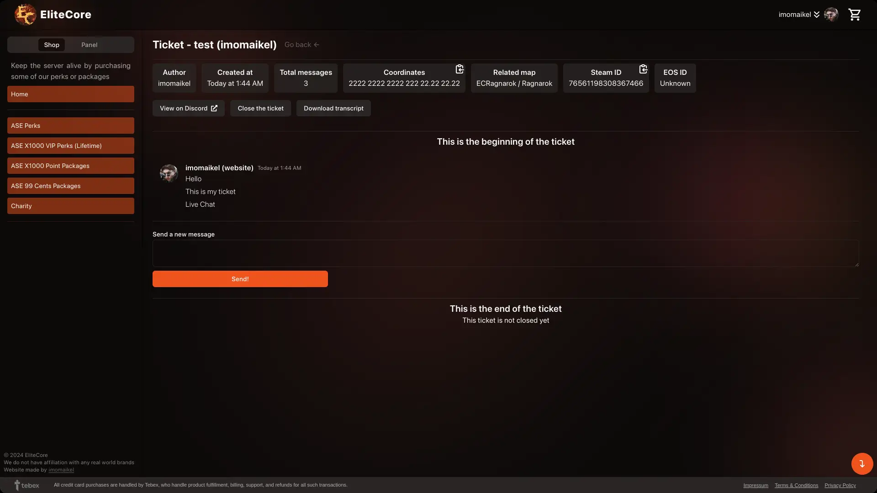Click the View on Discord button
877x493 pixels.
(189, 108)
